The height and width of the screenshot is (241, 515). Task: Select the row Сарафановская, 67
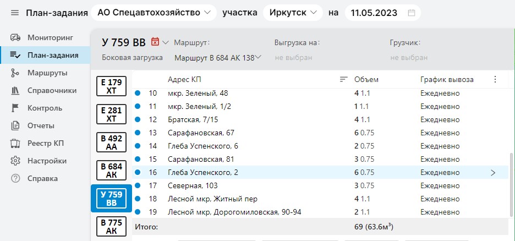coord(201,133)
